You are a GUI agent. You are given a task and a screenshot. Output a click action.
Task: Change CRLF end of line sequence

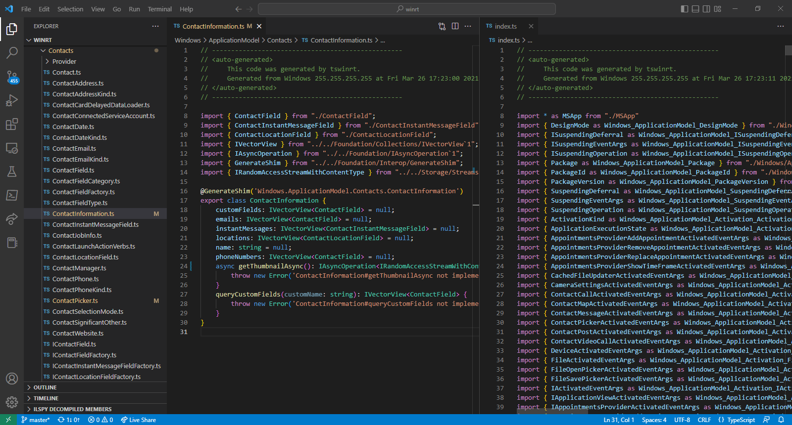click(704, 420)
